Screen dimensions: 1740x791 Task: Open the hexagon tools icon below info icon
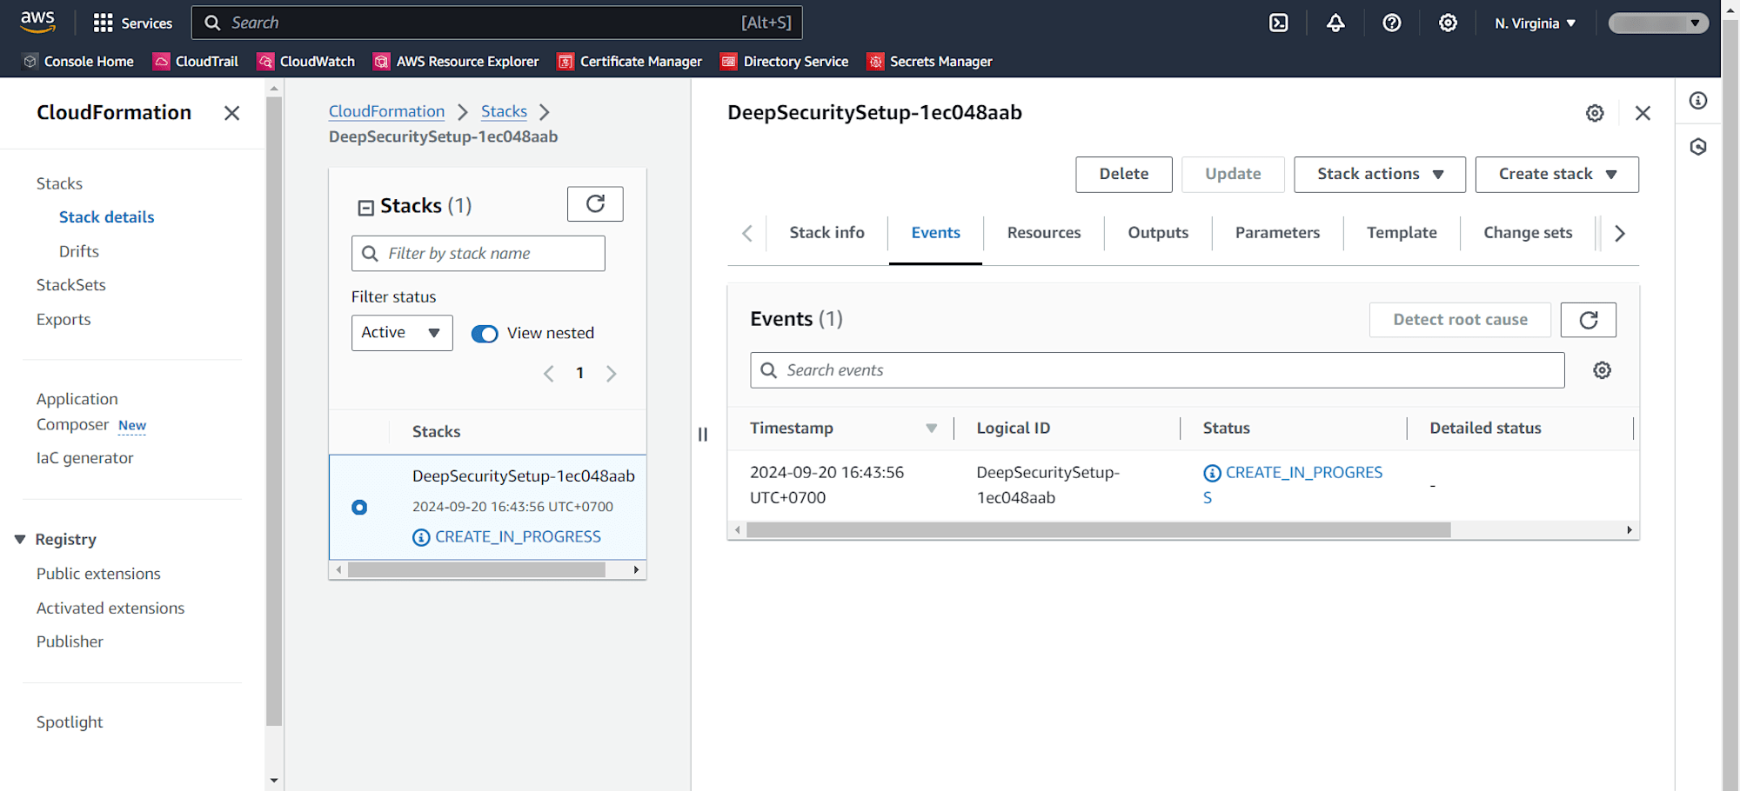[1697, 147]
